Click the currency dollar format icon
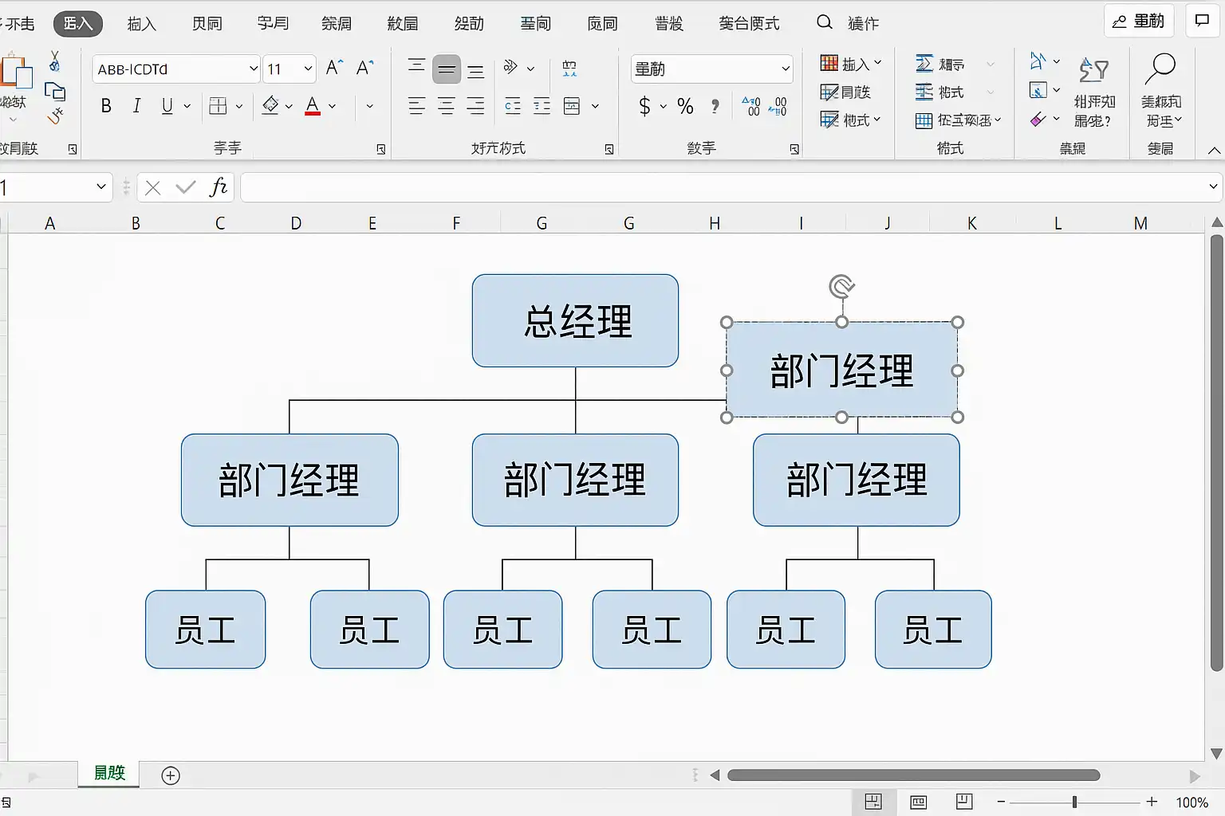 tap(644, 106)
